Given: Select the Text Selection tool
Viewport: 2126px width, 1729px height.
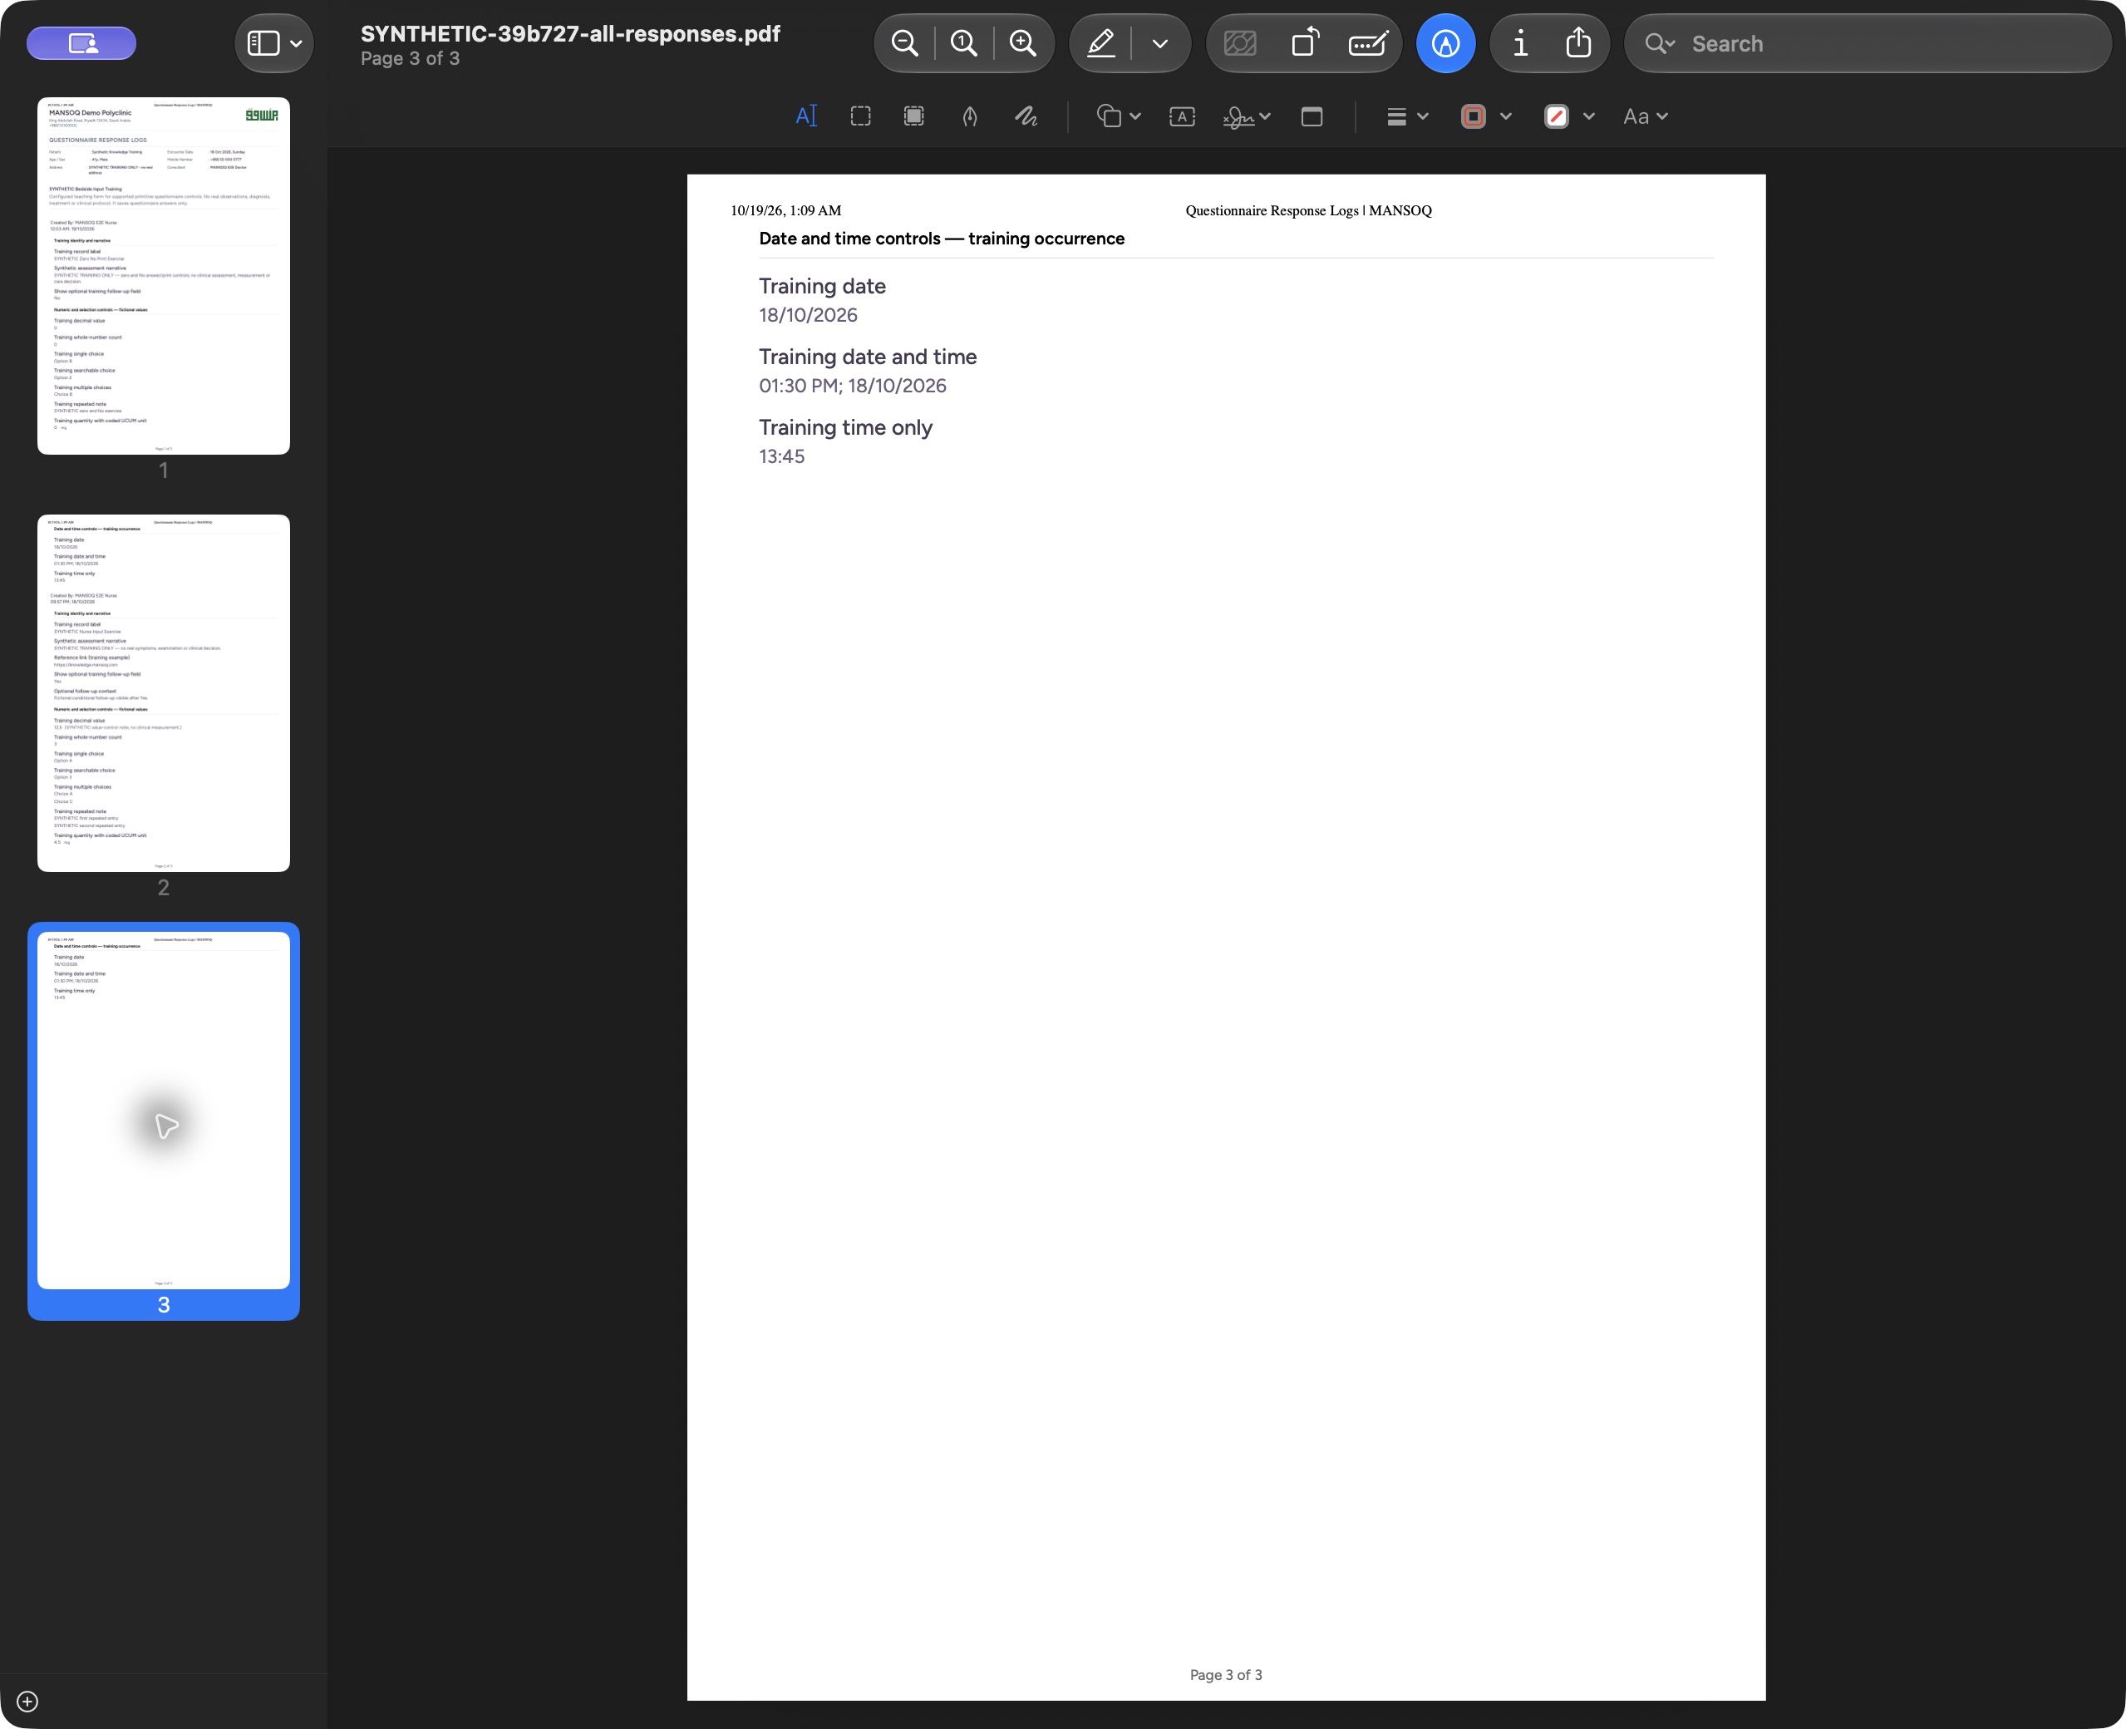Looking at the screenshot, I should coord(806,116).
